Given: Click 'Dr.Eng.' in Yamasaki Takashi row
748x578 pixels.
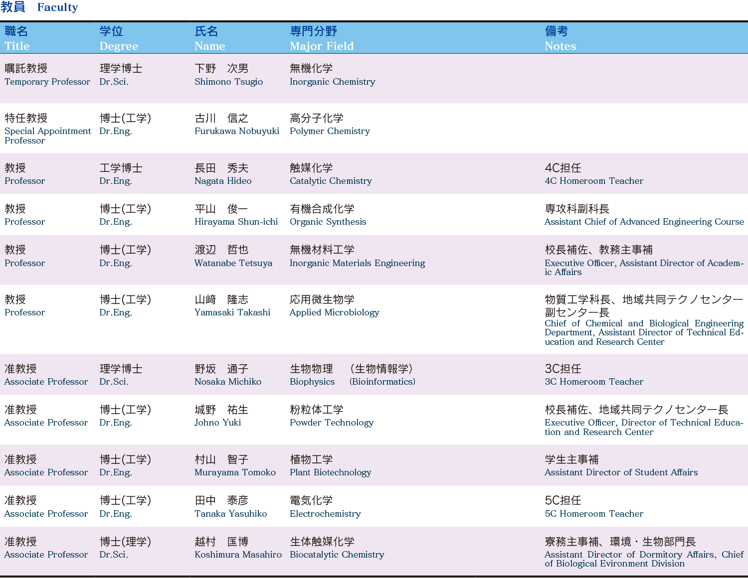Looking at the screenshot, I should click(116, 313).
